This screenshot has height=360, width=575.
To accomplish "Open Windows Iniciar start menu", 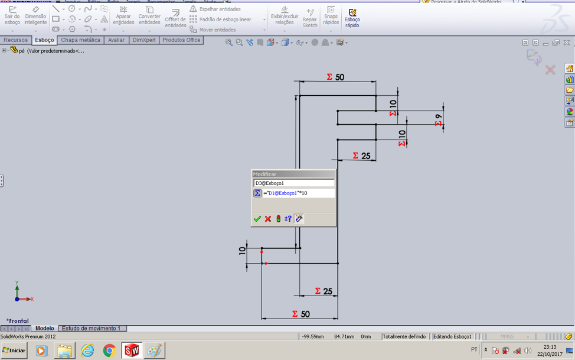I will coord(14,351).
